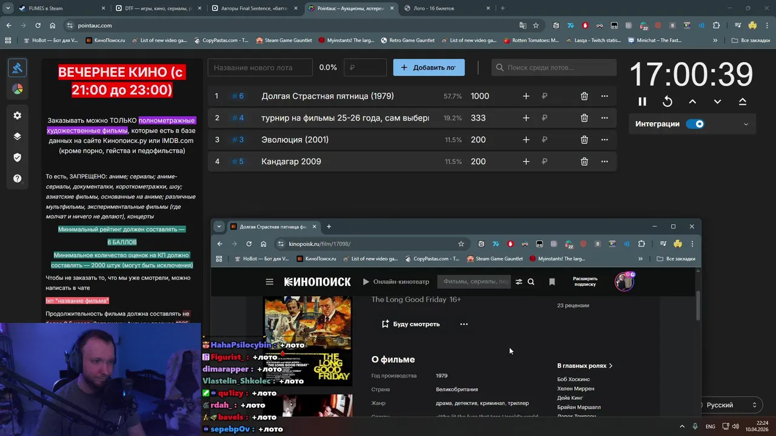The height and width of the screenshot is (436, 776).
Task: Expand hidden bookmarks chevron in main browser
Action: click(x=715, y=40)
